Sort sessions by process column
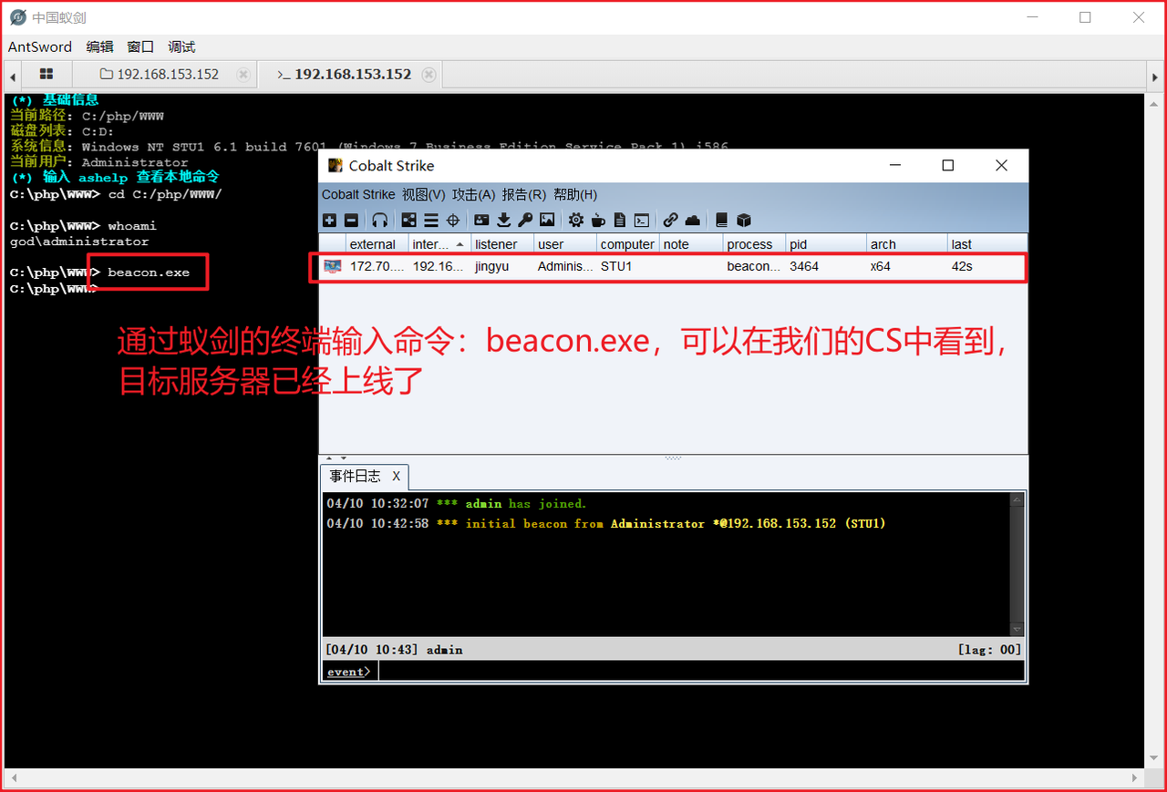Image resolution: width=1167 pixels, height=792 pixels. (x=754, y=244)
